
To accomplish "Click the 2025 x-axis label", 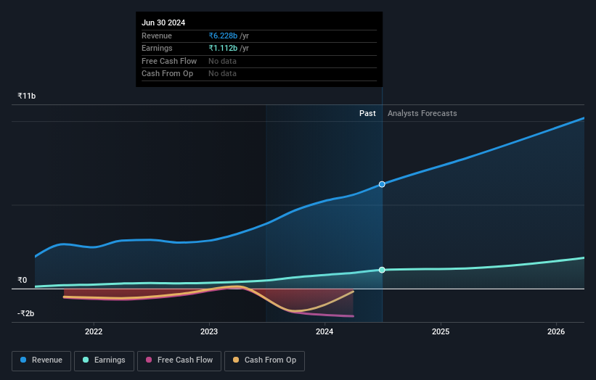I will [441, 331].
